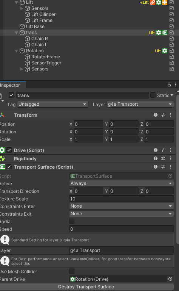Open the Tag Untagged dropdown

point(53,104)
